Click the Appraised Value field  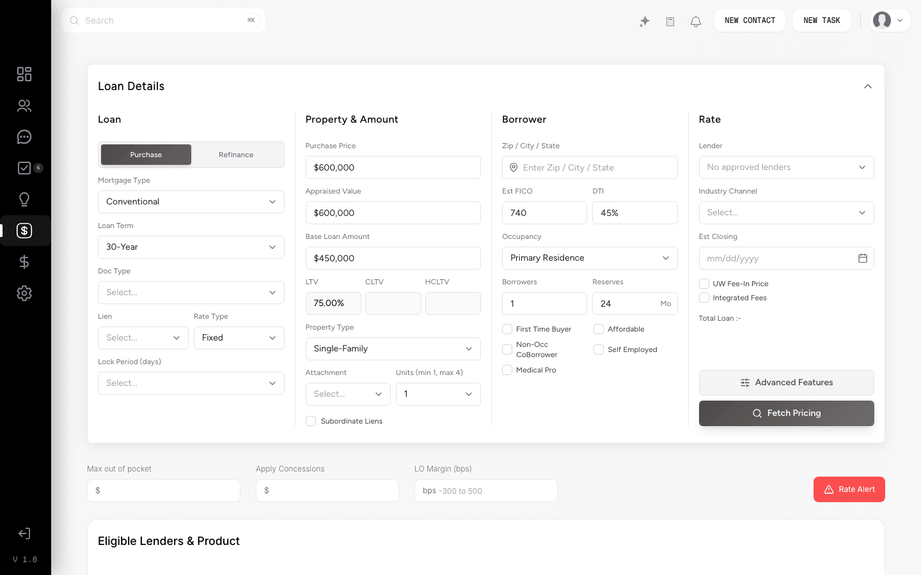pos(393,213)
